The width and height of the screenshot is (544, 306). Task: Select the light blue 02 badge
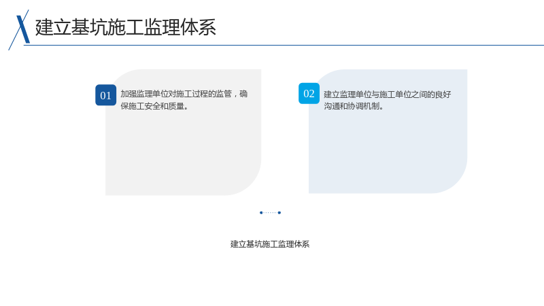(x=309, y=93)
